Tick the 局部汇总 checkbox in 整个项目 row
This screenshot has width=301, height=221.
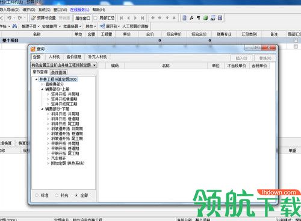296,40
